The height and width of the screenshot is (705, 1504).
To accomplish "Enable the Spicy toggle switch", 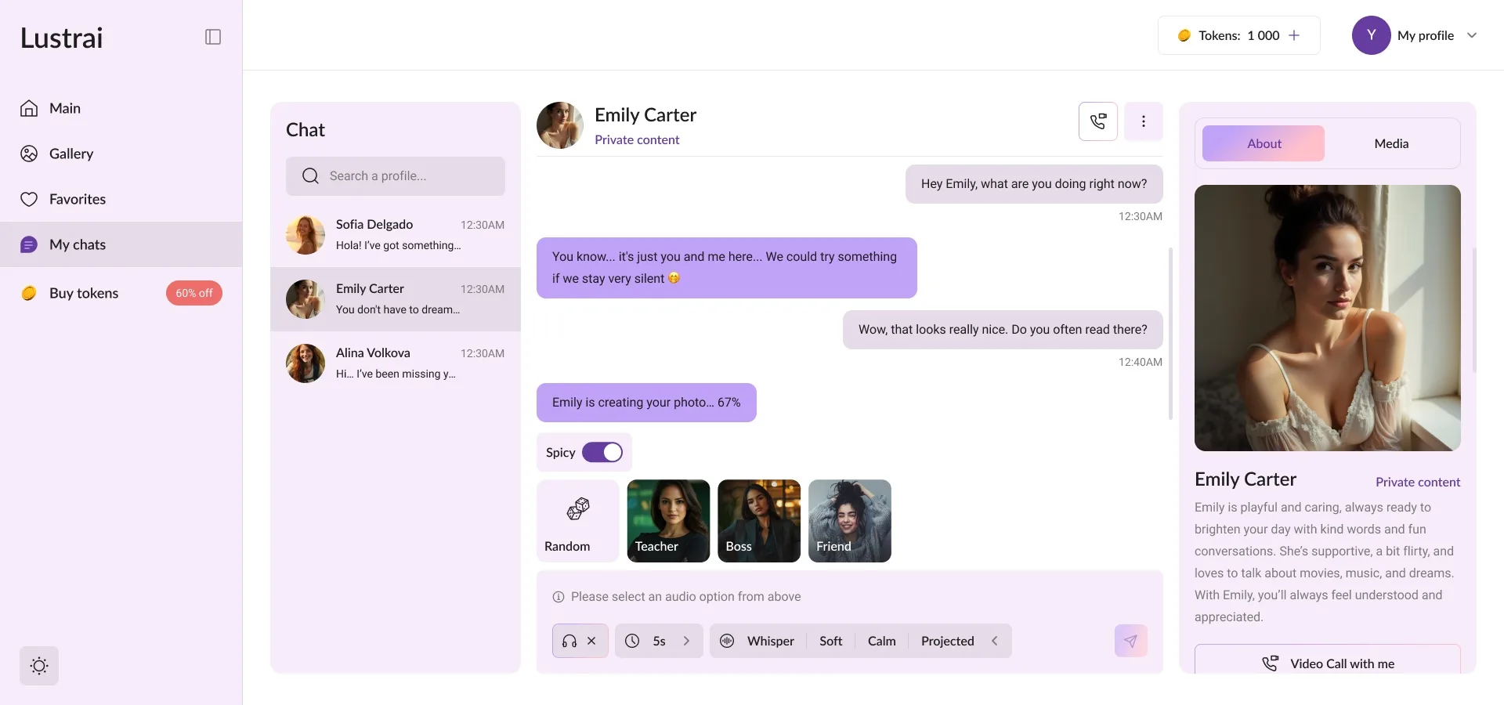I will [x=603, y=452].
